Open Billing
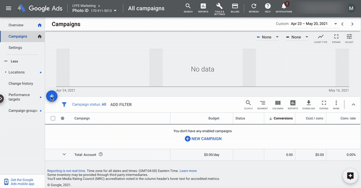 coord(235,8)
